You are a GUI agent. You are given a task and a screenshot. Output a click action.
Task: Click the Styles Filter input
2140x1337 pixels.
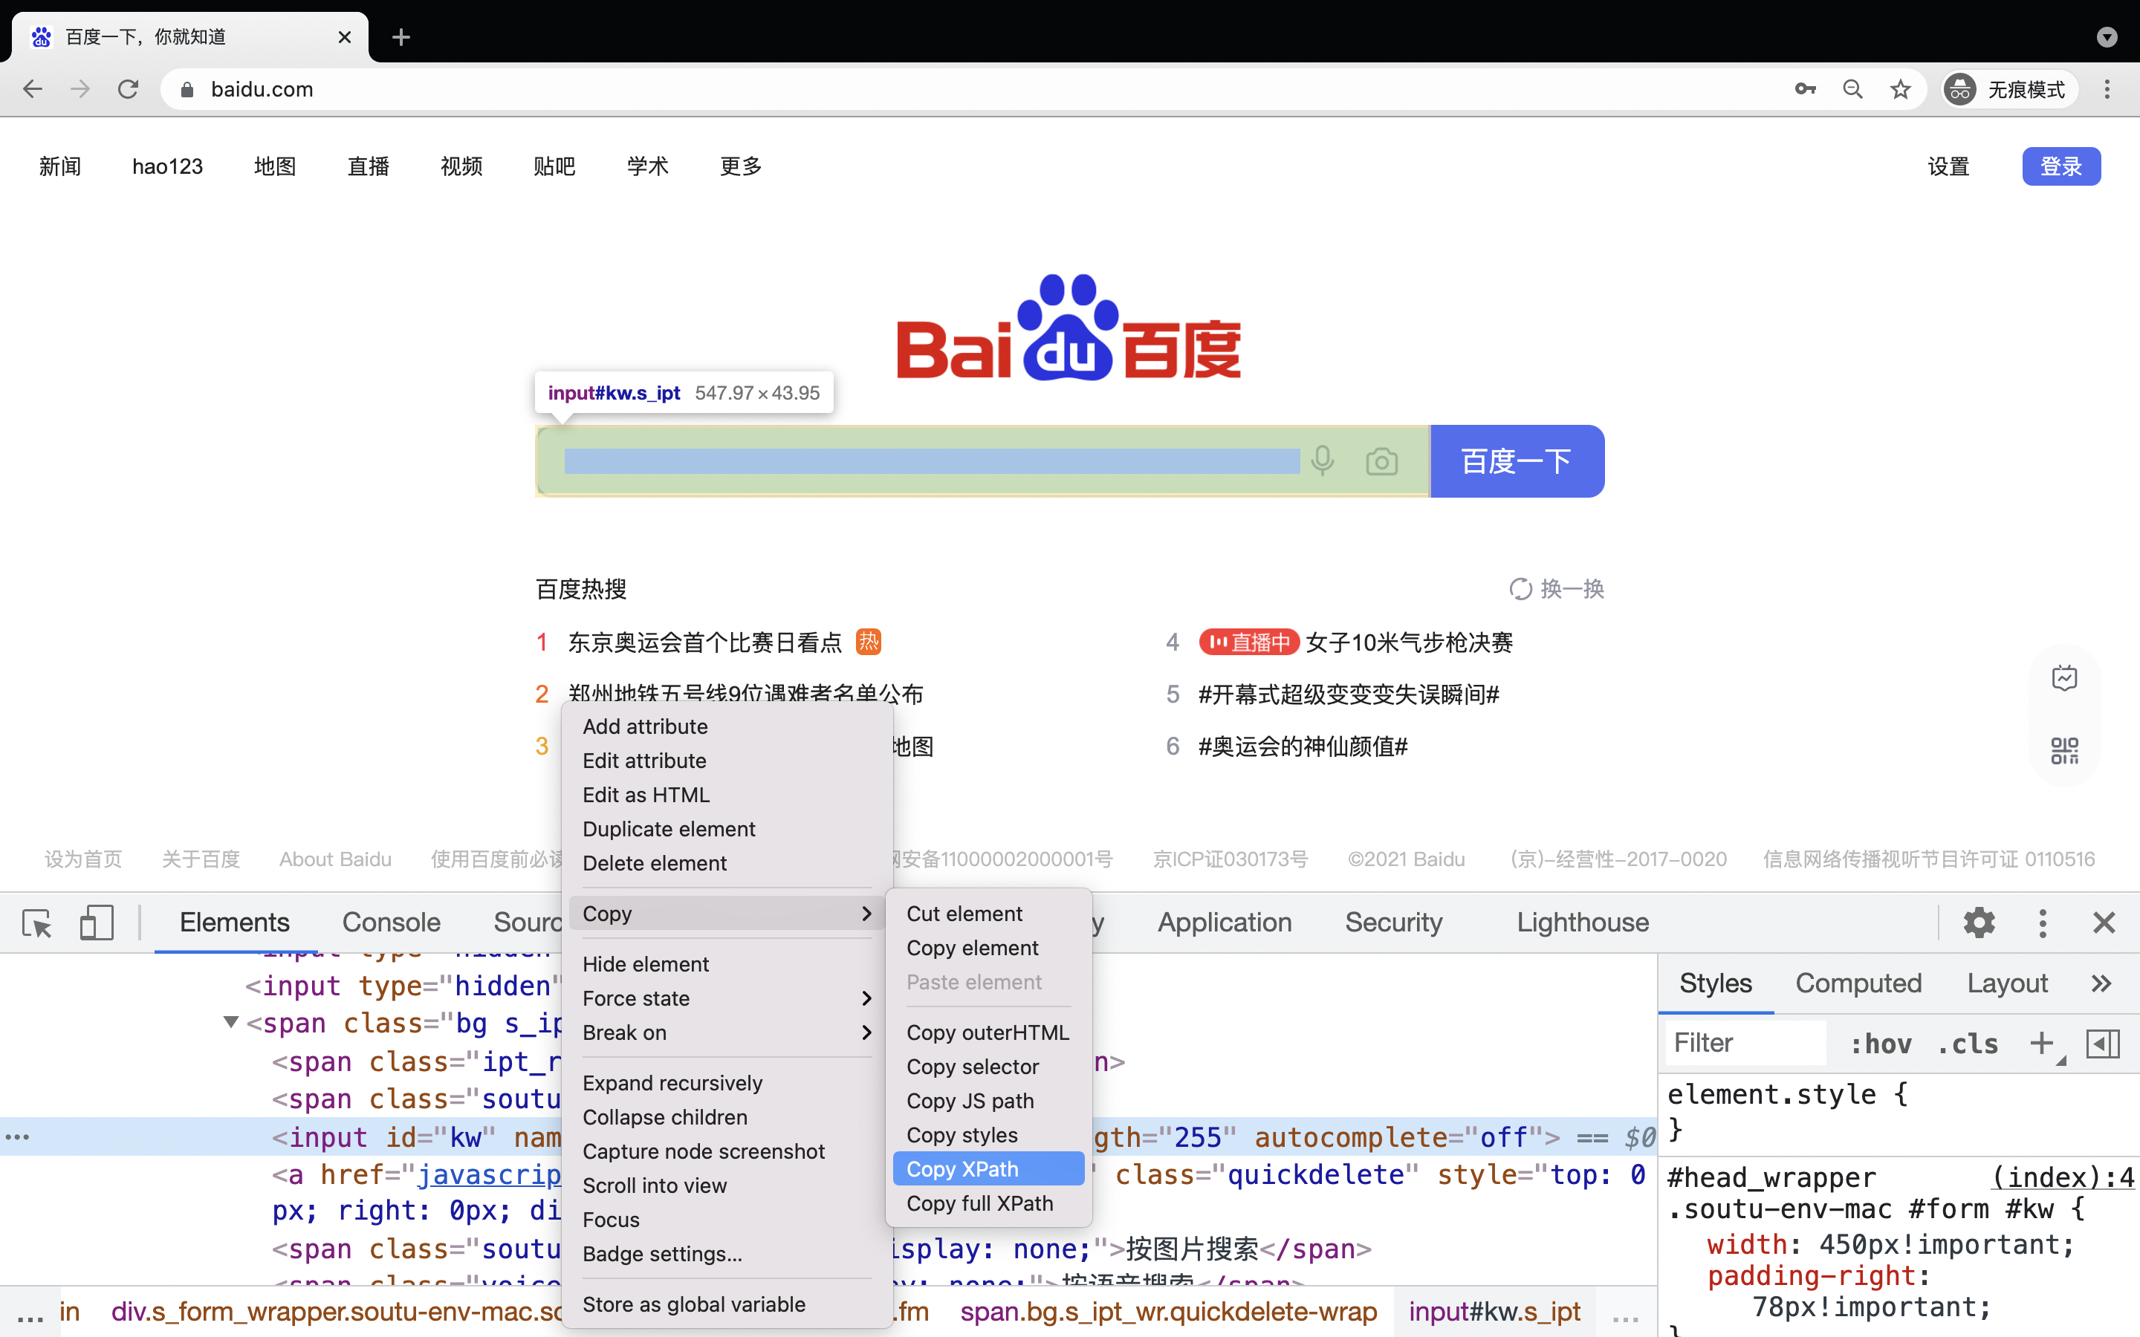[x=1745, y=1044]
